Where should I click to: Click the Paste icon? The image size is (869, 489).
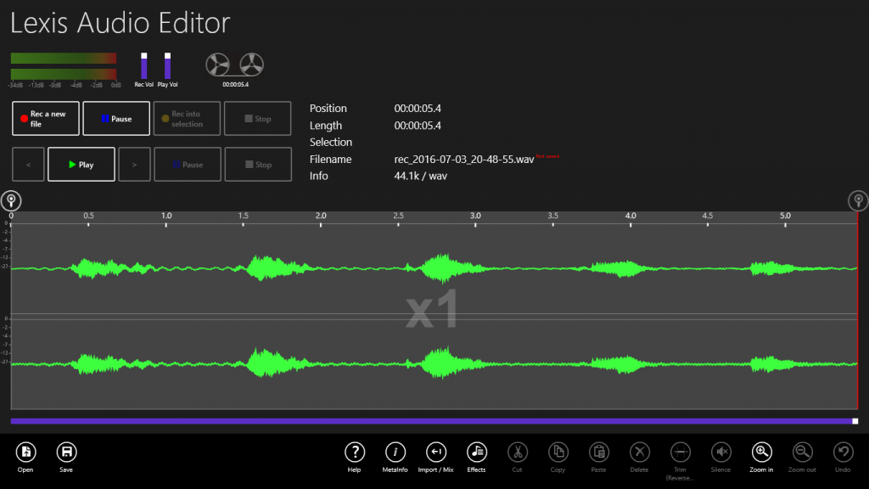click(598, 452)
